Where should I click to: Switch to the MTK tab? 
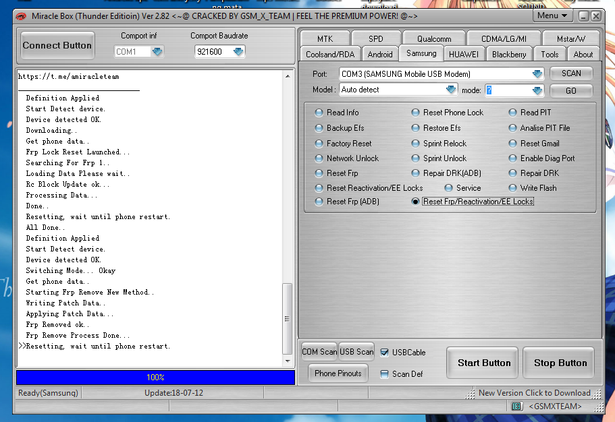point(325,39)
